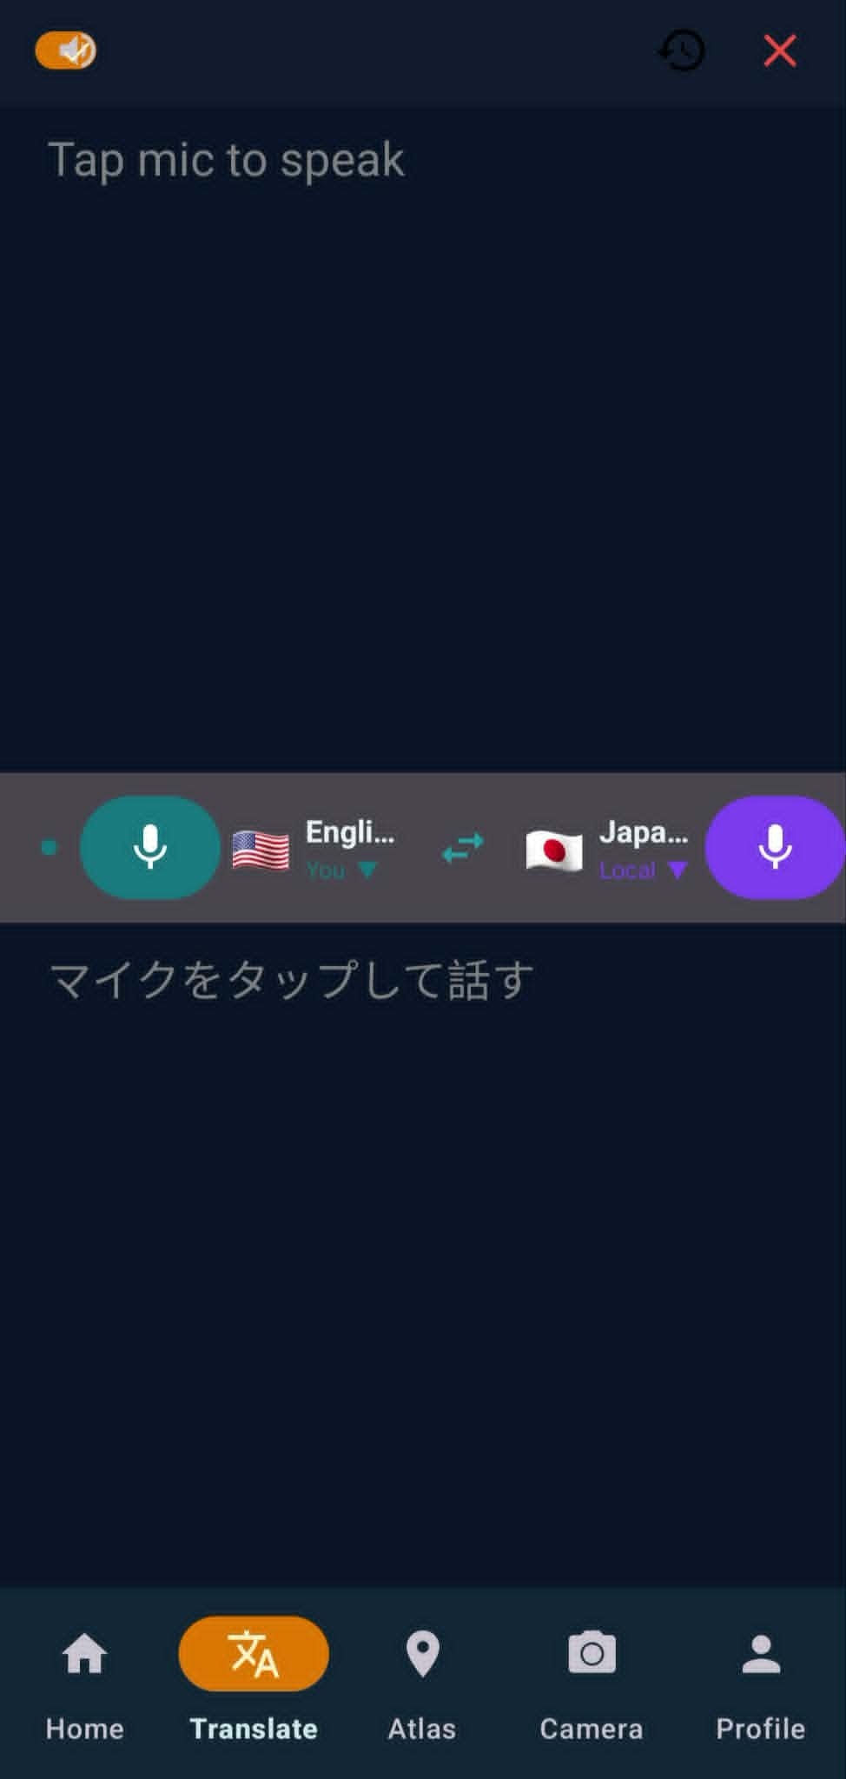
Task: Open the Profile tab
Action: point(761,1682)
